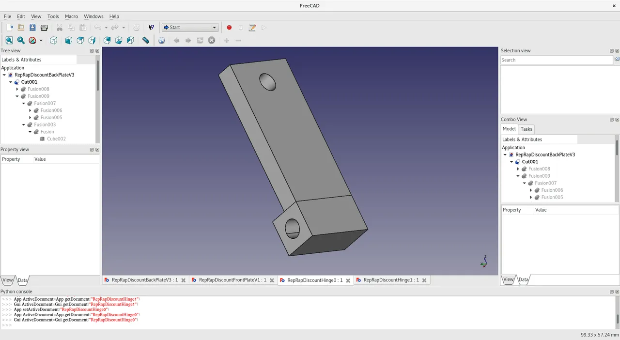
Task: Click Fit All view icon
Action: click(9, 41)
